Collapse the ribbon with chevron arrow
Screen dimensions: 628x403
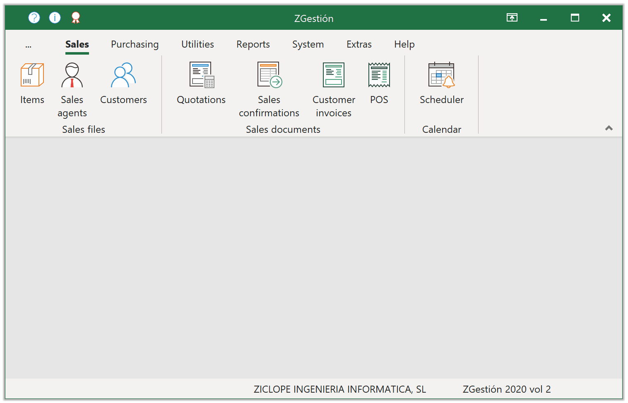pos(609,128)
